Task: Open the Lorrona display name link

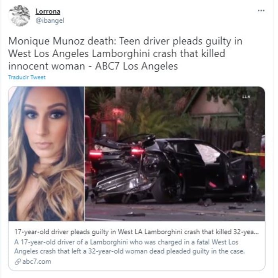Action: click(x=48, y=12)
